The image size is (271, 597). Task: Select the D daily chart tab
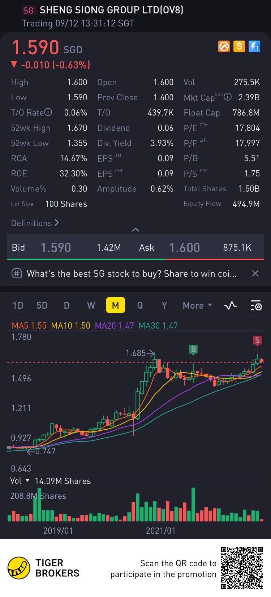[66, 305]
